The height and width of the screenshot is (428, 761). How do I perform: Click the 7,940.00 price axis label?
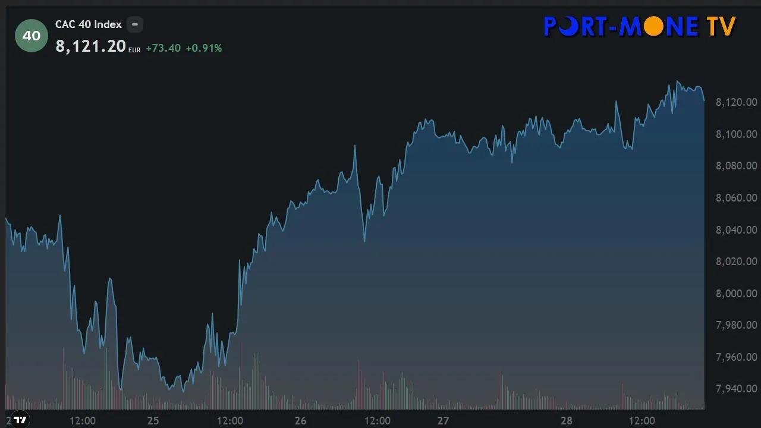click(x=736, y=389)
